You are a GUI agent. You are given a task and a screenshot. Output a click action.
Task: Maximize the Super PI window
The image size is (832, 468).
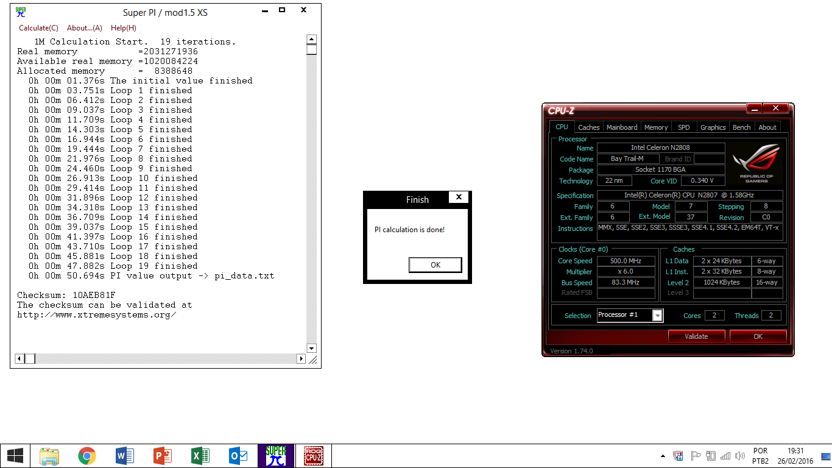tap(282, 10)
